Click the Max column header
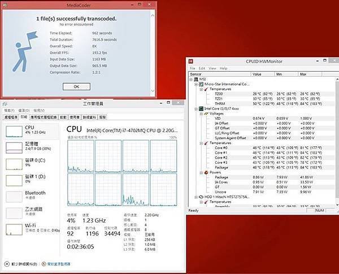This screenshot has height=274, width=339. pyautogui.click(x=310, y=74)
